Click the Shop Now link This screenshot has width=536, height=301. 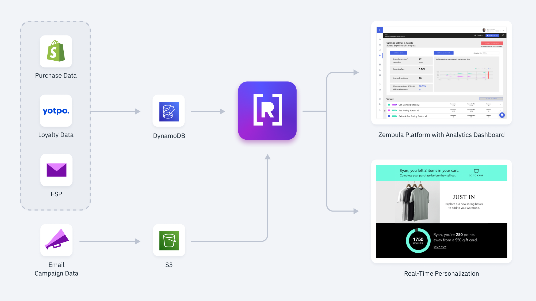[x=440, y=247]
